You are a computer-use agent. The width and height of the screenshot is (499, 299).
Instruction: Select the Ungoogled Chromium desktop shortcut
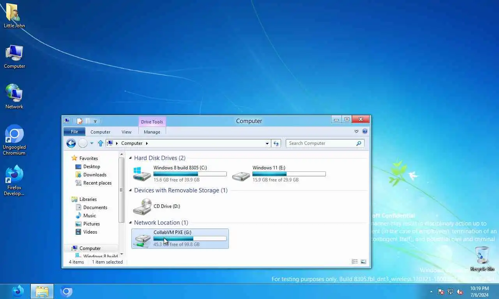(14, 140)
